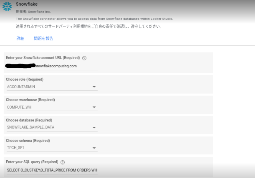Open the COMPUTE_WH warehouse dropdown
Screen dimensions: 255x178
click(52, 107)
